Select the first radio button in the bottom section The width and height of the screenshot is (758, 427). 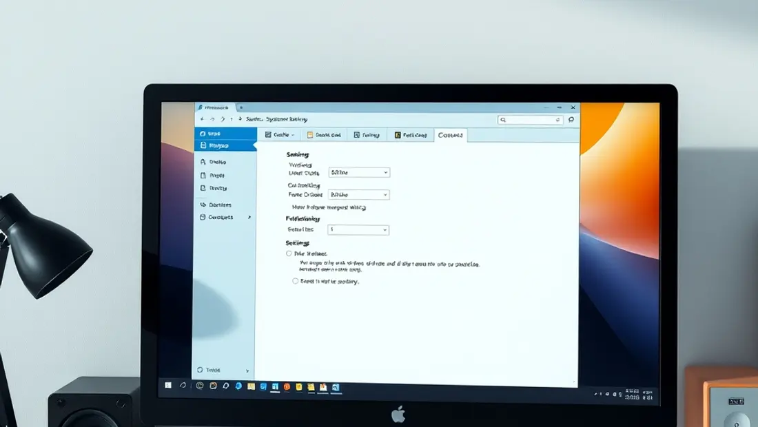point(289,253)
